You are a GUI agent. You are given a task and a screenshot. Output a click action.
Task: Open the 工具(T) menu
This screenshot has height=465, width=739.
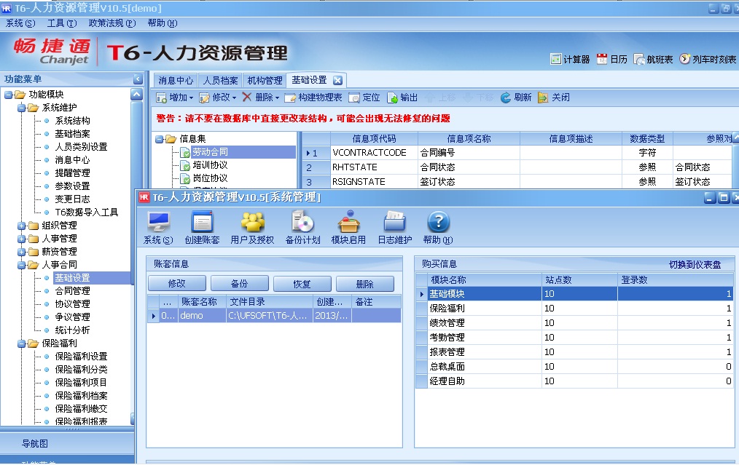[x=62, y=23]
